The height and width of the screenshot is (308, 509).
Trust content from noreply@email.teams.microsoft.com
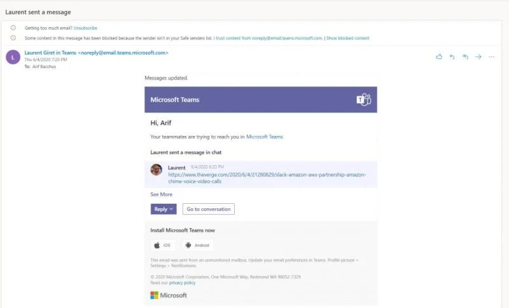click(268, 38)
